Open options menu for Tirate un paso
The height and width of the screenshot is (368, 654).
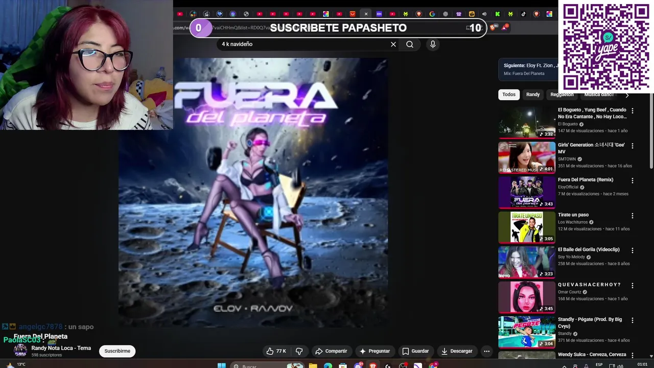point(633,216)
